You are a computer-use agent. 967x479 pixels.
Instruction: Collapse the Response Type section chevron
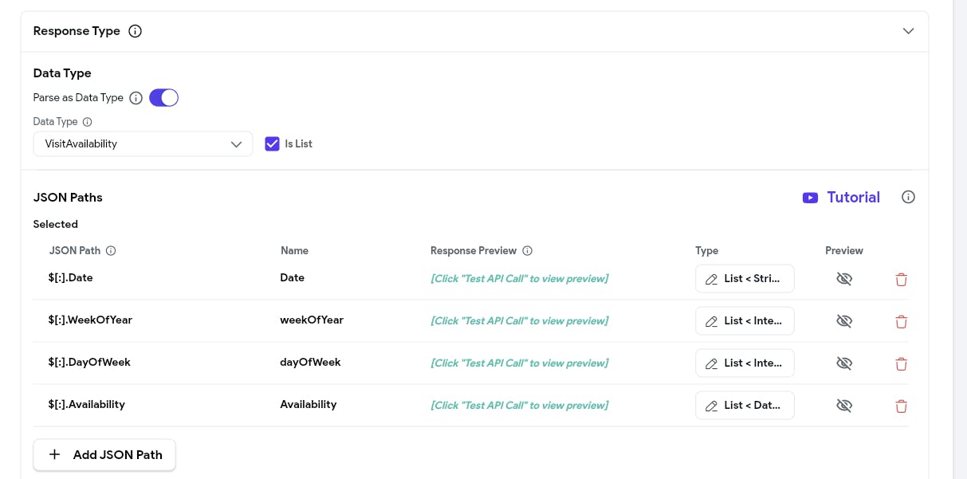coord(908,31)
